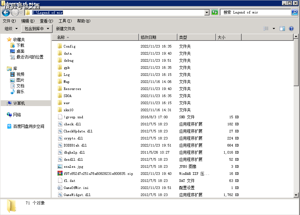Select the !group.snd file icon
The image size is (300, 215).
click(60, 117)
